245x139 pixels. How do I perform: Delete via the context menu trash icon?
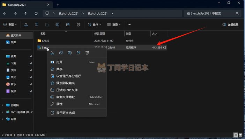tap(87, 53)
